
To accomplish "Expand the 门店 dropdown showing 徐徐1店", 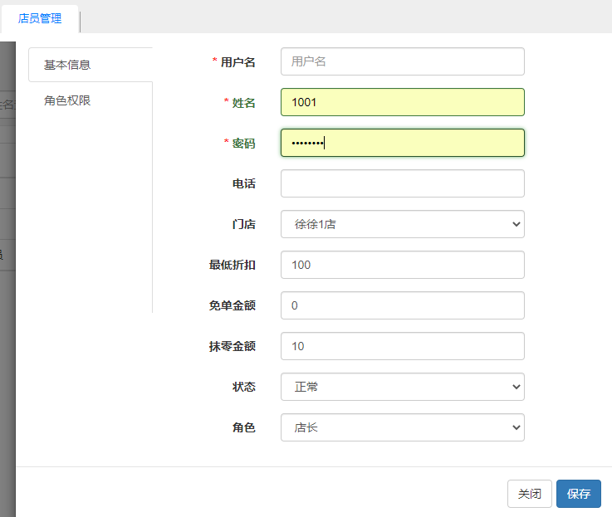I will pos(403,224).
